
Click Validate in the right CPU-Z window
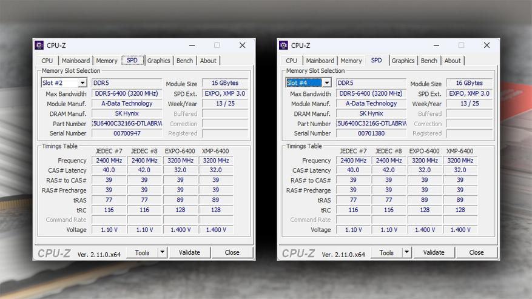click(434, 252)
